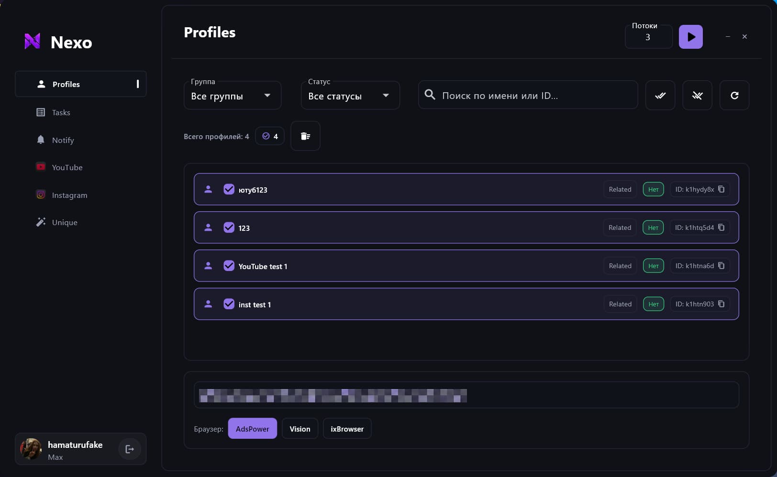Viewport: 777px width, 477px height.
Task: Click the Нет badge on юту6123 row
Action: point(653,189)
